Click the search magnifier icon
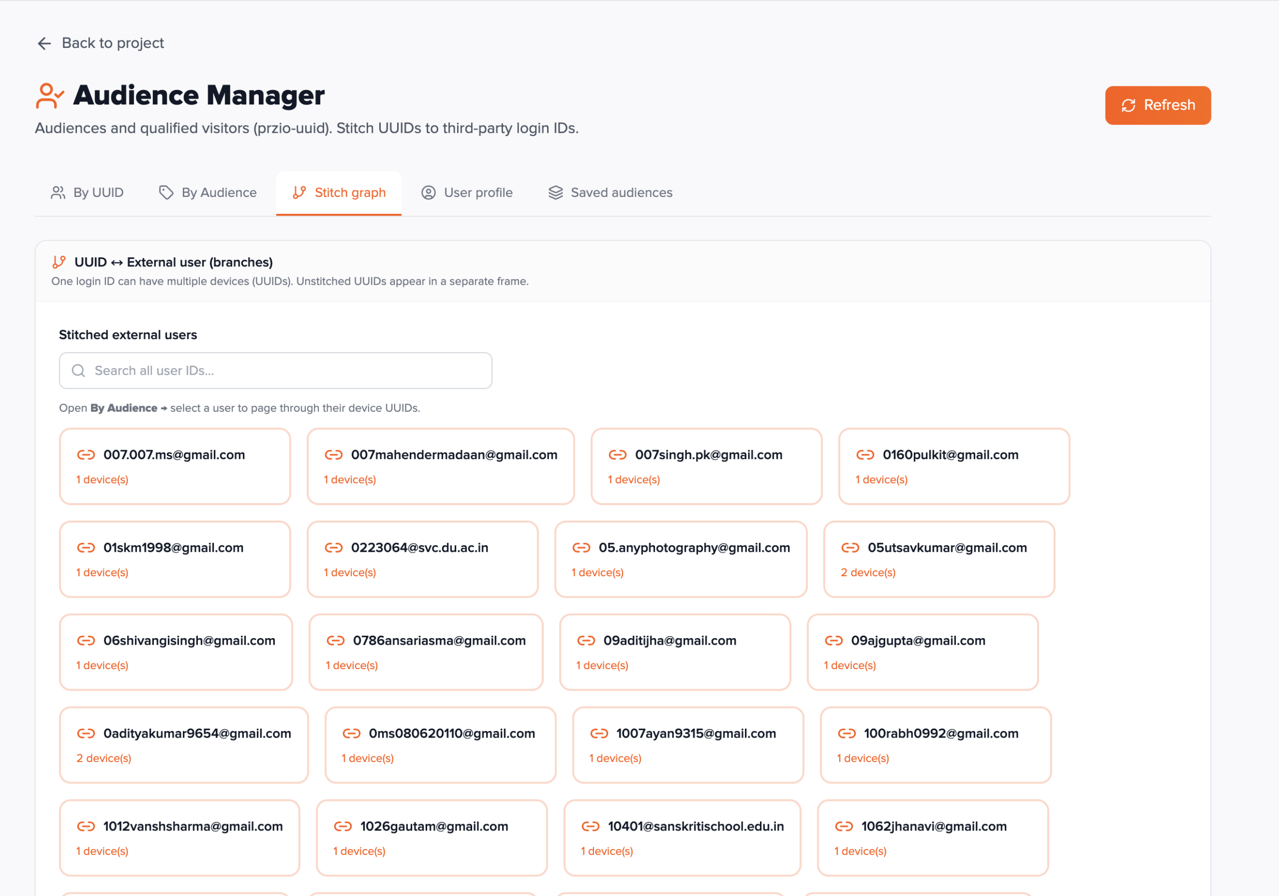 [78, 371]
